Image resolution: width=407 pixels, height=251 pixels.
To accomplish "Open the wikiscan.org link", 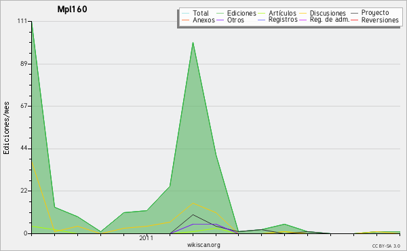I will pyautogui.click(x=203, y=244).
